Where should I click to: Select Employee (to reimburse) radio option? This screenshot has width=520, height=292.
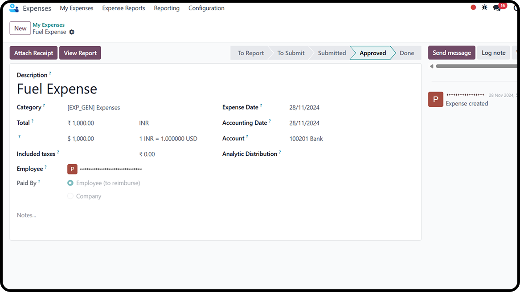(x=70, y=183)
